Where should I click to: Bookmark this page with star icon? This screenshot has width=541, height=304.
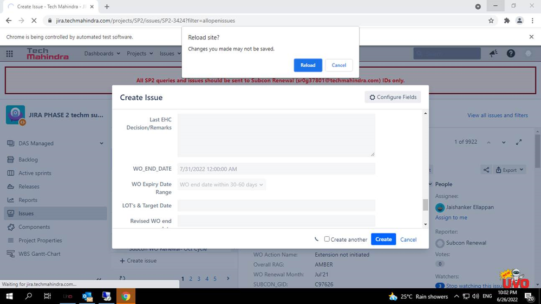pos(491,21)
